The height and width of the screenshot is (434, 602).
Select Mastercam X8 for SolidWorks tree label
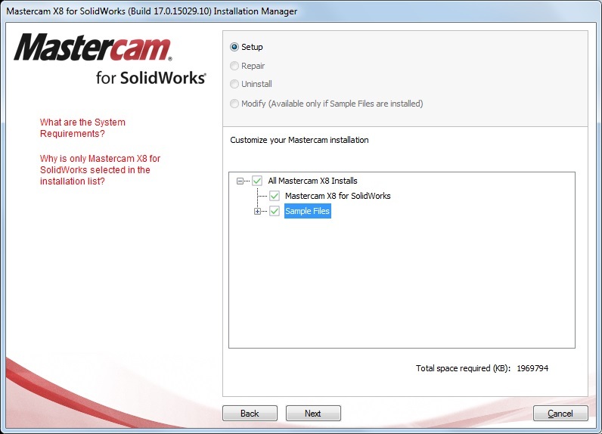(x=338, y=196)
